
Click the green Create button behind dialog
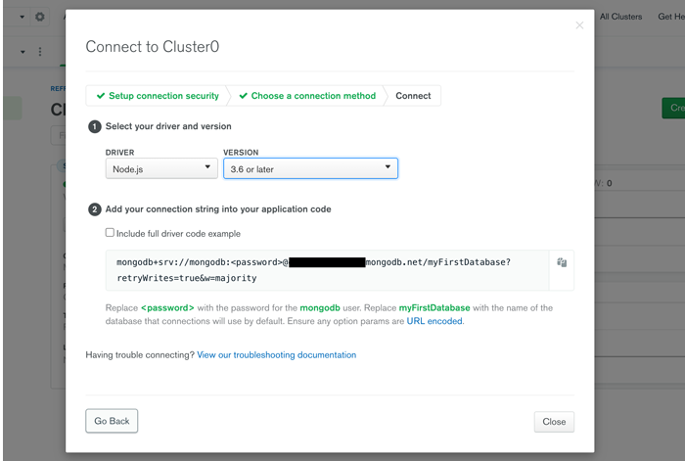click(x=673, y=108)
